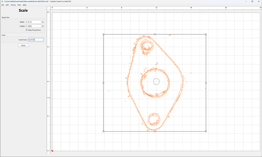Minimize the Carbide Create window
This screenshot has width=262, height=157.
[x=246, y=2]
